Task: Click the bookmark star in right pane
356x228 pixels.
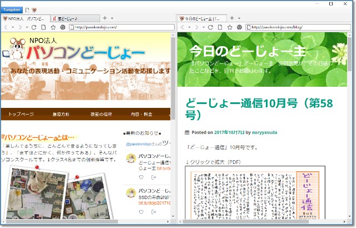Action: pos(229,27)
